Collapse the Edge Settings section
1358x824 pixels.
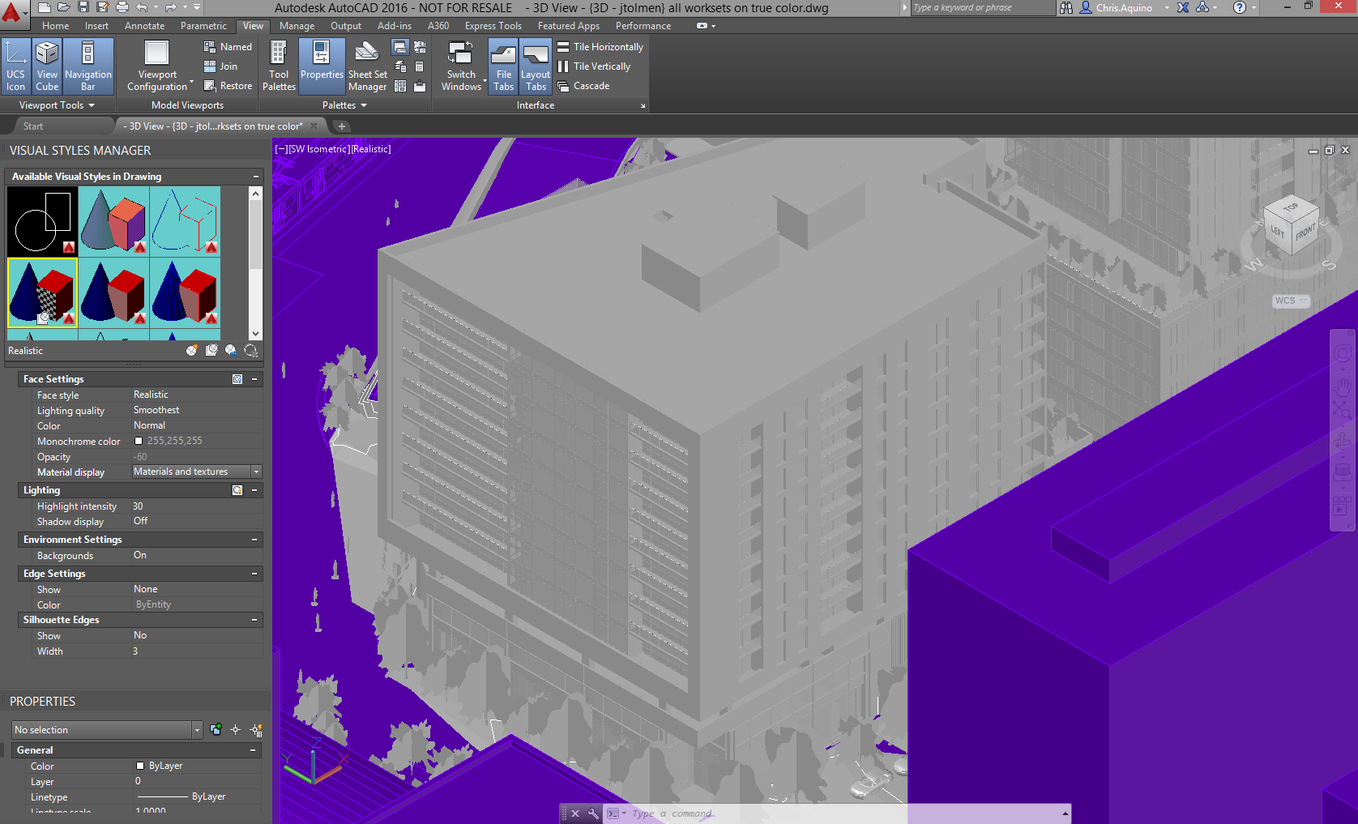tap(254, 573)
